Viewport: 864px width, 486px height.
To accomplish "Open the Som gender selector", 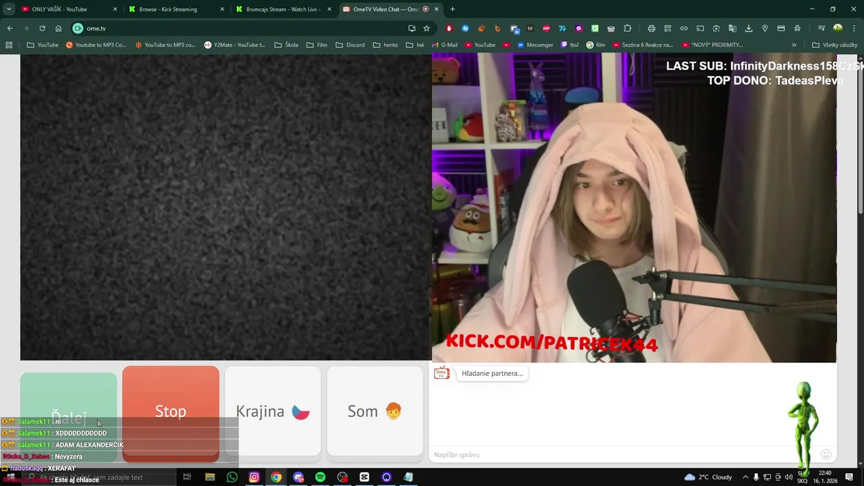I will point(375,411).
